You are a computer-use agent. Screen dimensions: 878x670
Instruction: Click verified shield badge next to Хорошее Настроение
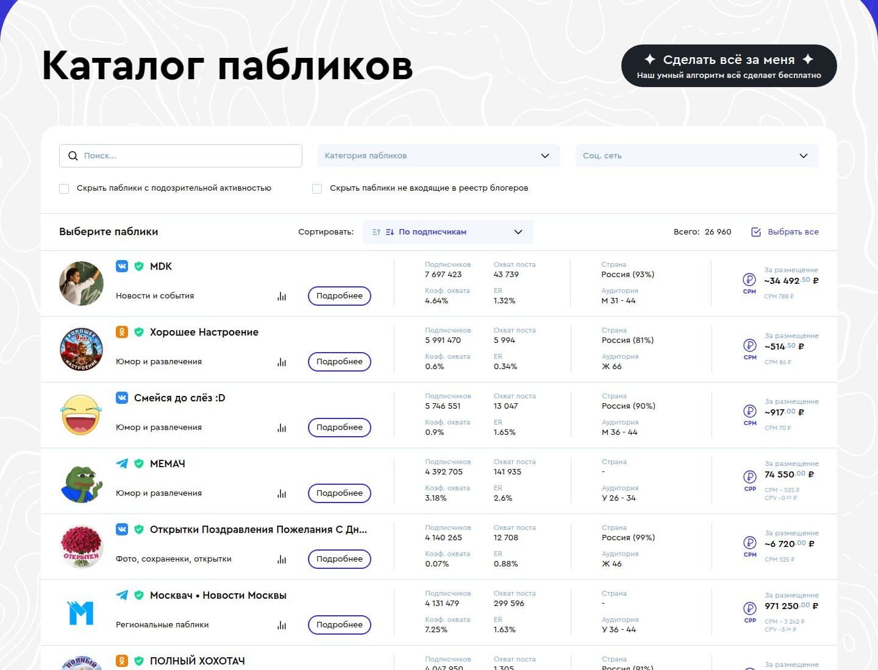[139, 332]
